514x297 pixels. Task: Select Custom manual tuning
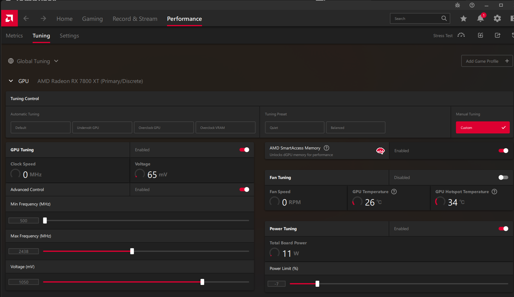(483, 127)
